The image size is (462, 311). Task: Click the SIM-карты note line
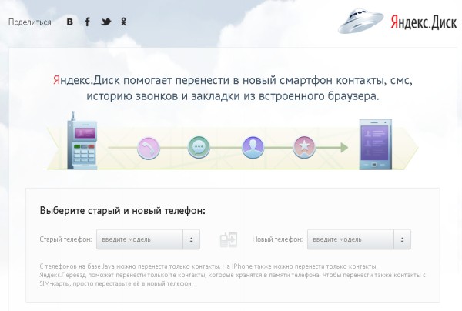[x=116, y=284]
